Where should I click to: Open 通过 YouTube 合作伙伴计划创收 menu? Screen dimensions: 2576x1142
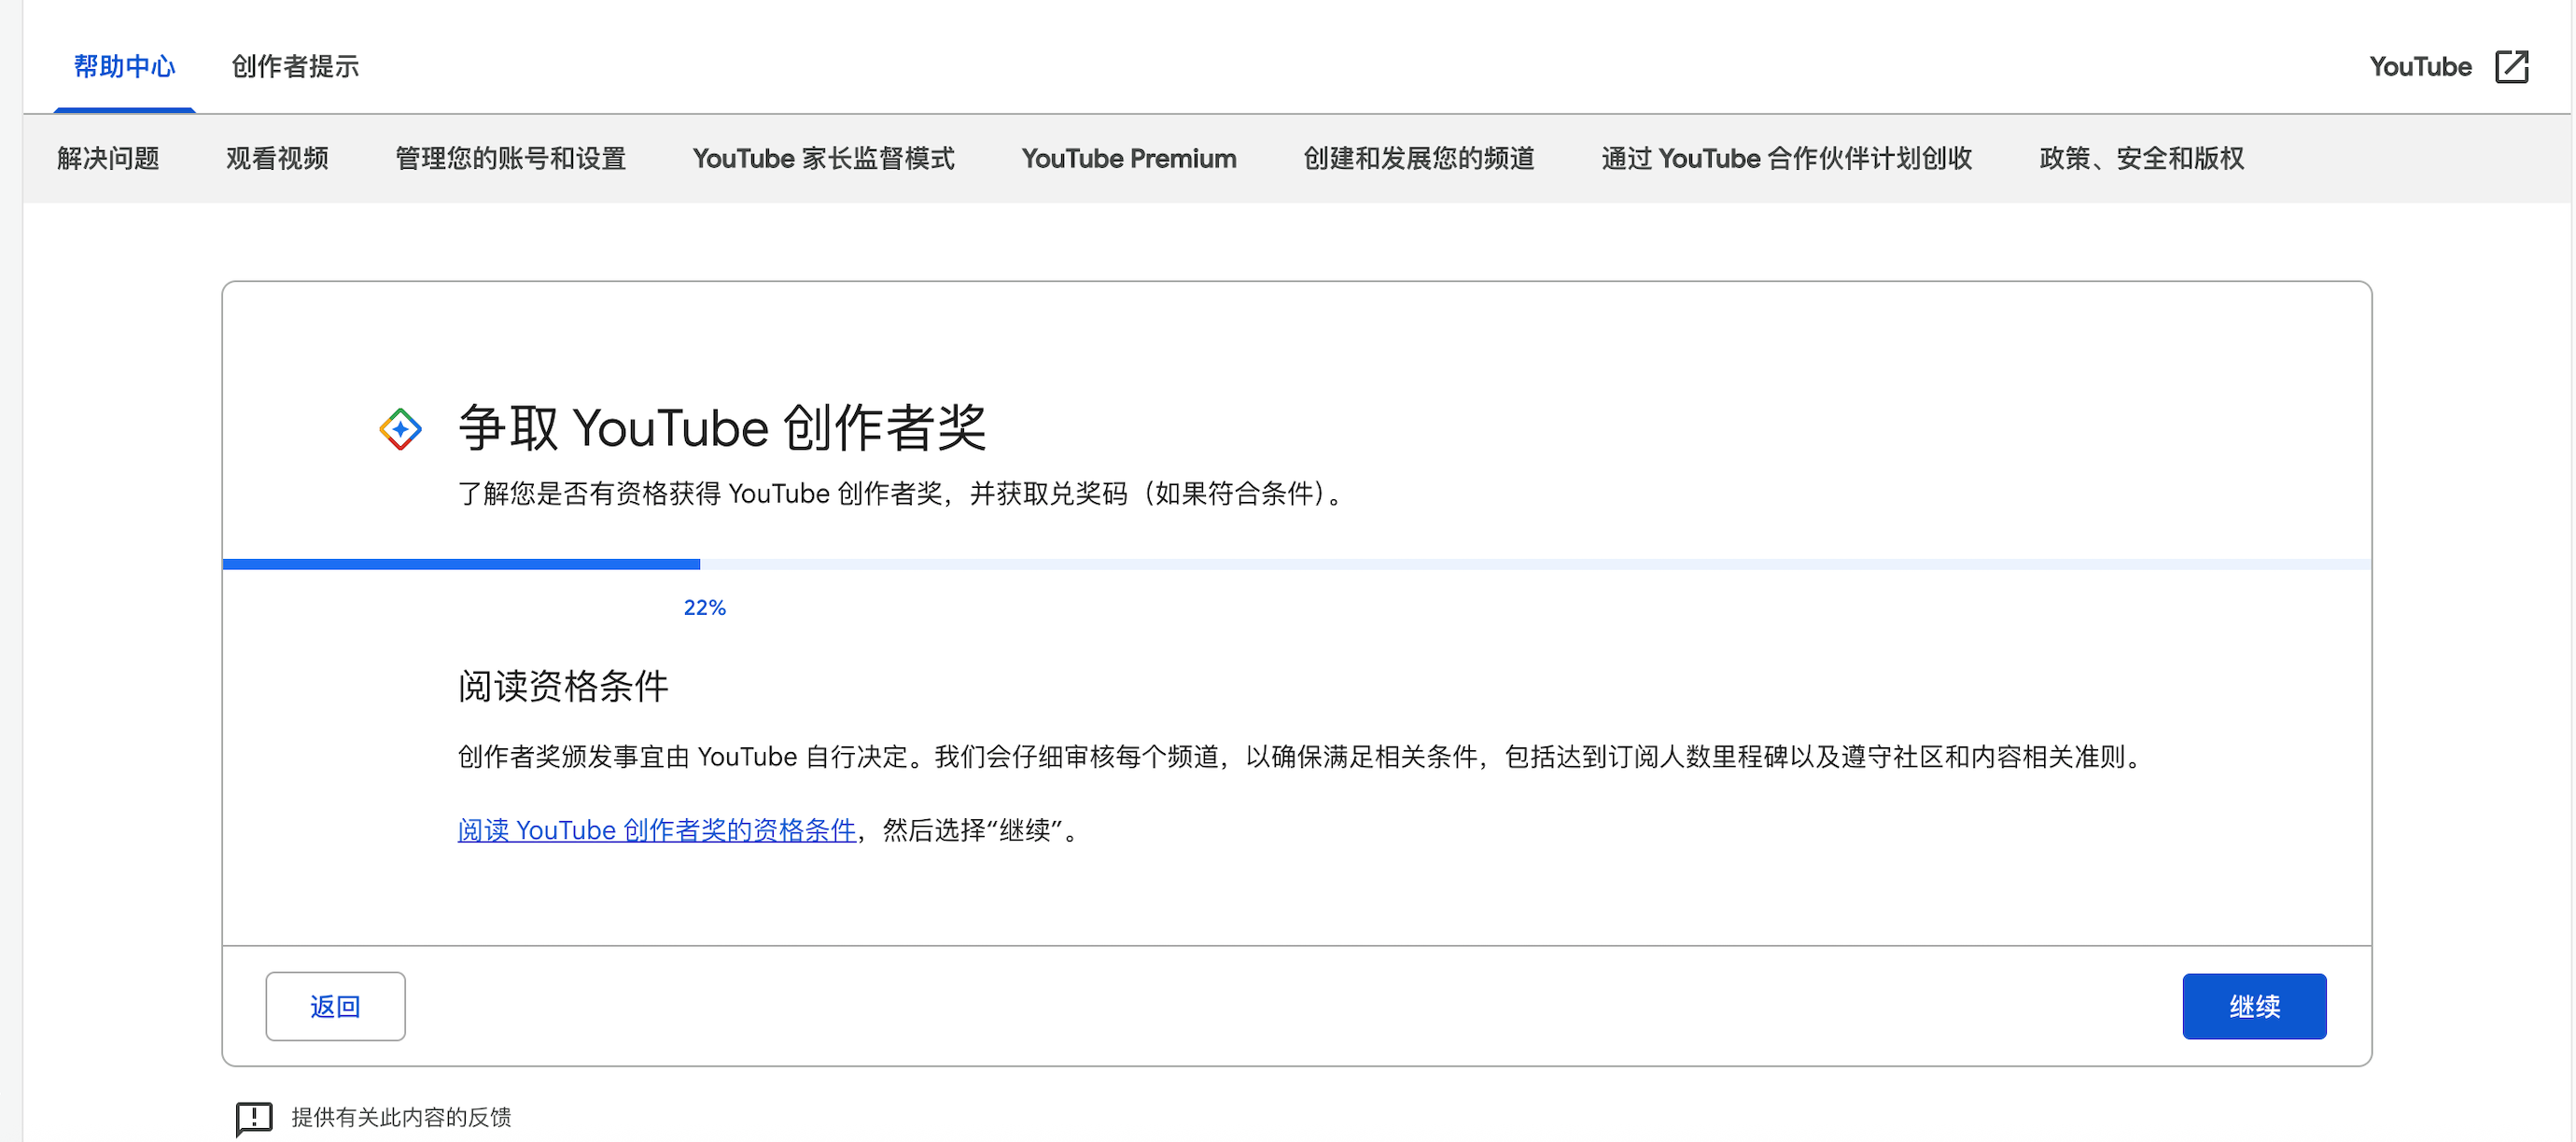click(1786, 158)
